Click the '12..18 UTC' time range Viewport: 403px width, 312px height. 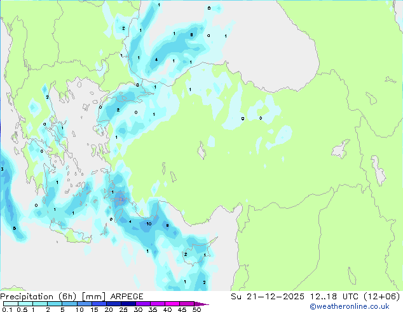point(334,297)
